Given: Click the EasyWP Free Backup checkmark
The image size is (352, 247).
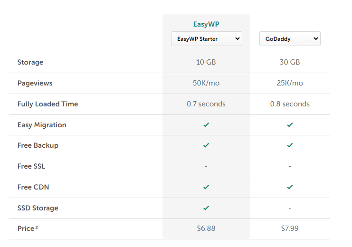Looking at the screenshot, I should (x=206, y=145).
